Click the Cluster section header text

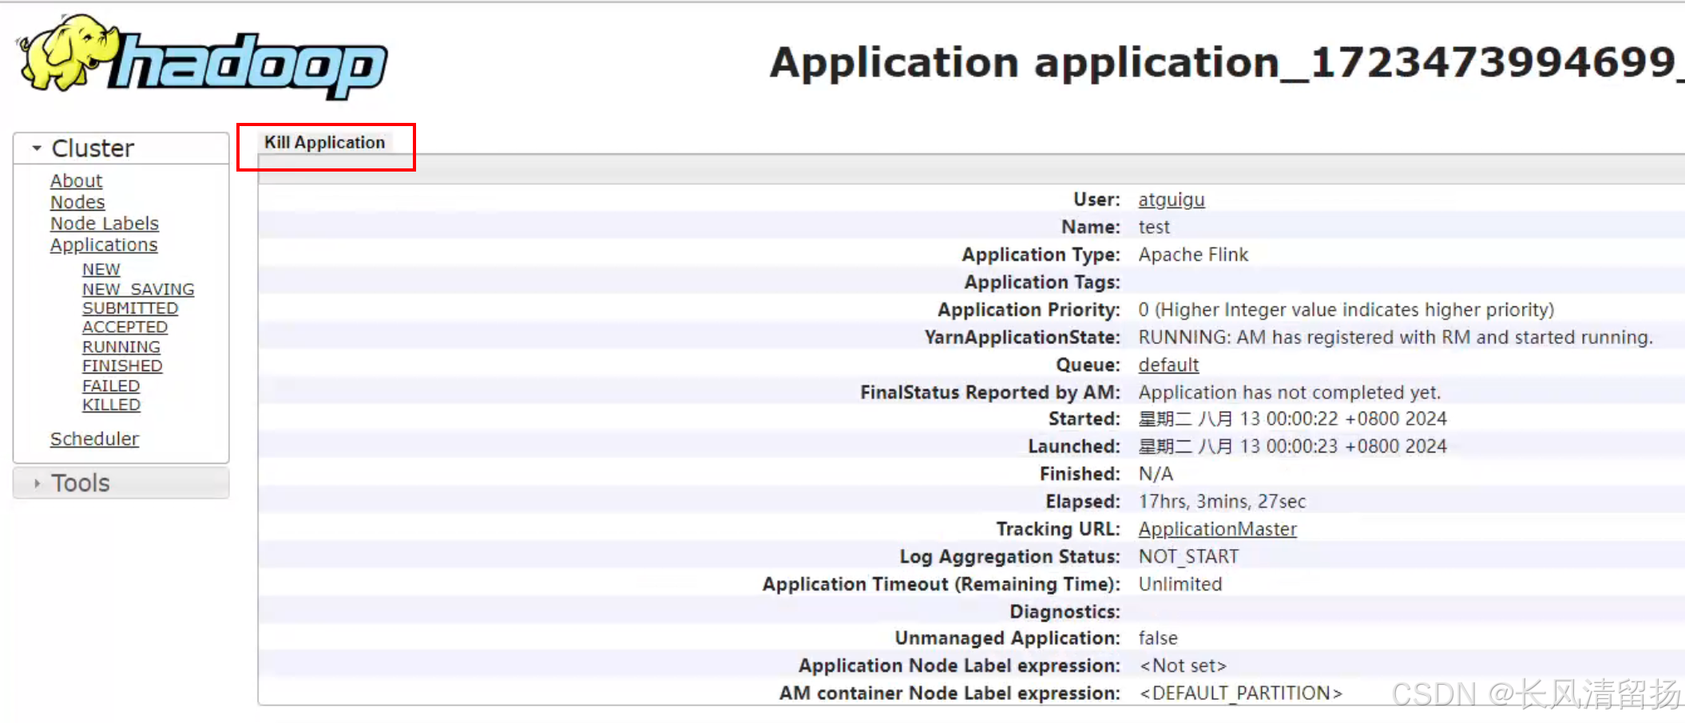(x=93, y=148)
